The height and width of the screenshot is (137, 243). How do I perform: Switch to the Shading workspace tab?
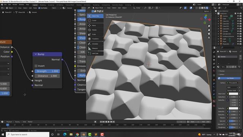(x=79, y=5)
